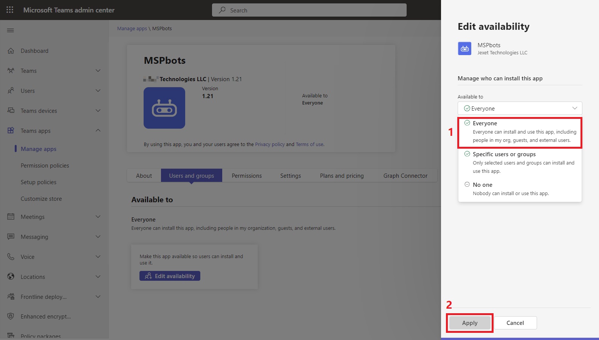
Task: Click the Locations globe icon
Action: coord(11,277)
